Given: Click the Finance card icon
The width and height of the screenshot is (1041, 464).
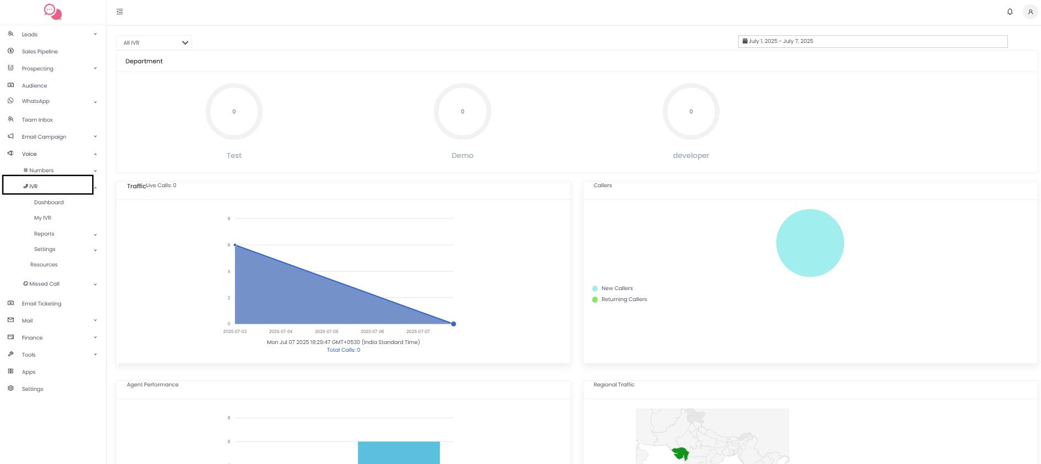Looking at the screenshot, I should click(10, 337).
